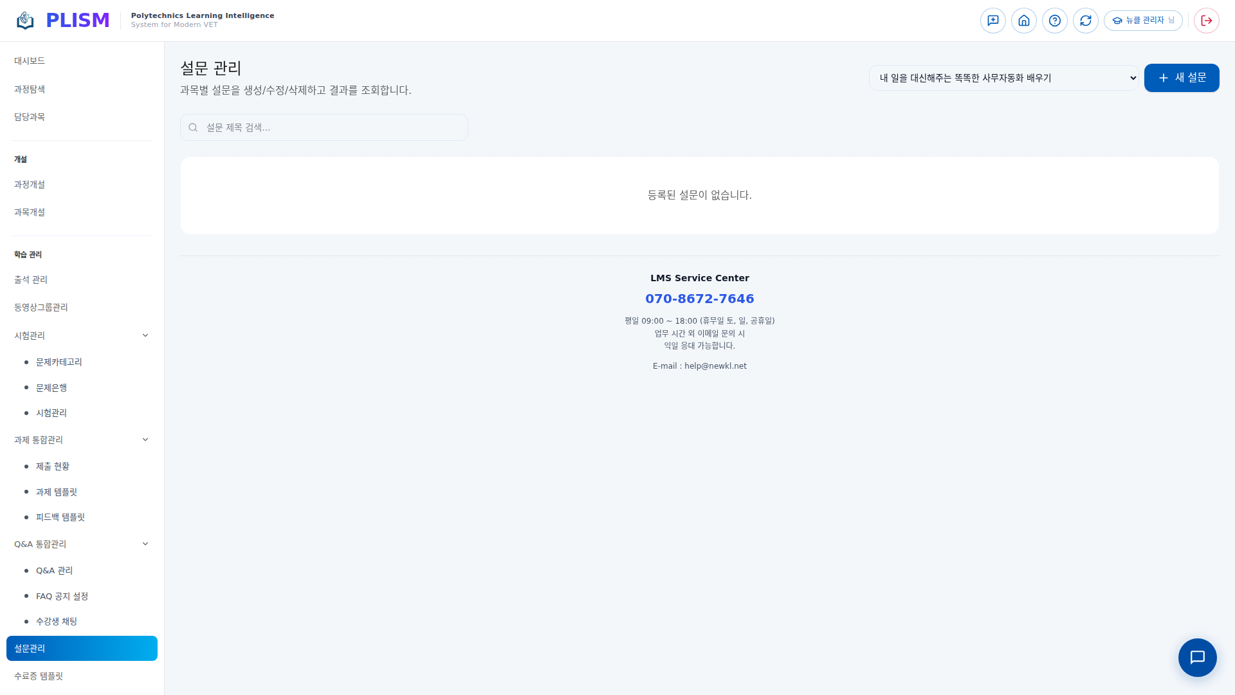Viewport: 1235px width, 695px height.
Task: Click the 뉴클 관리자 profile badge
Action: point(1143,21)
